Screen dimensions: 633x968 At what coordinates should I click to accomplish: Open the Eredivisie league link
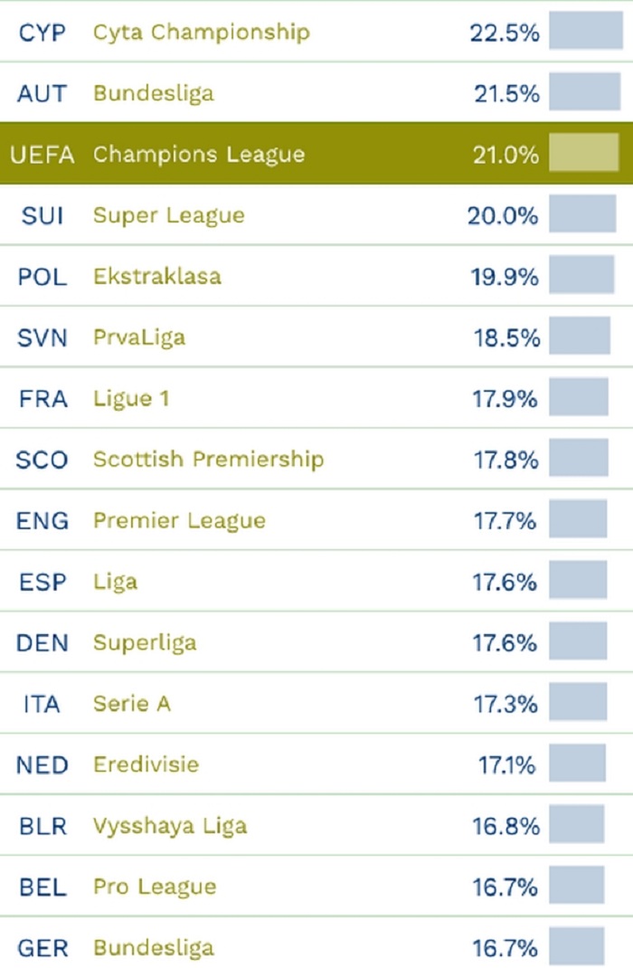146,764
